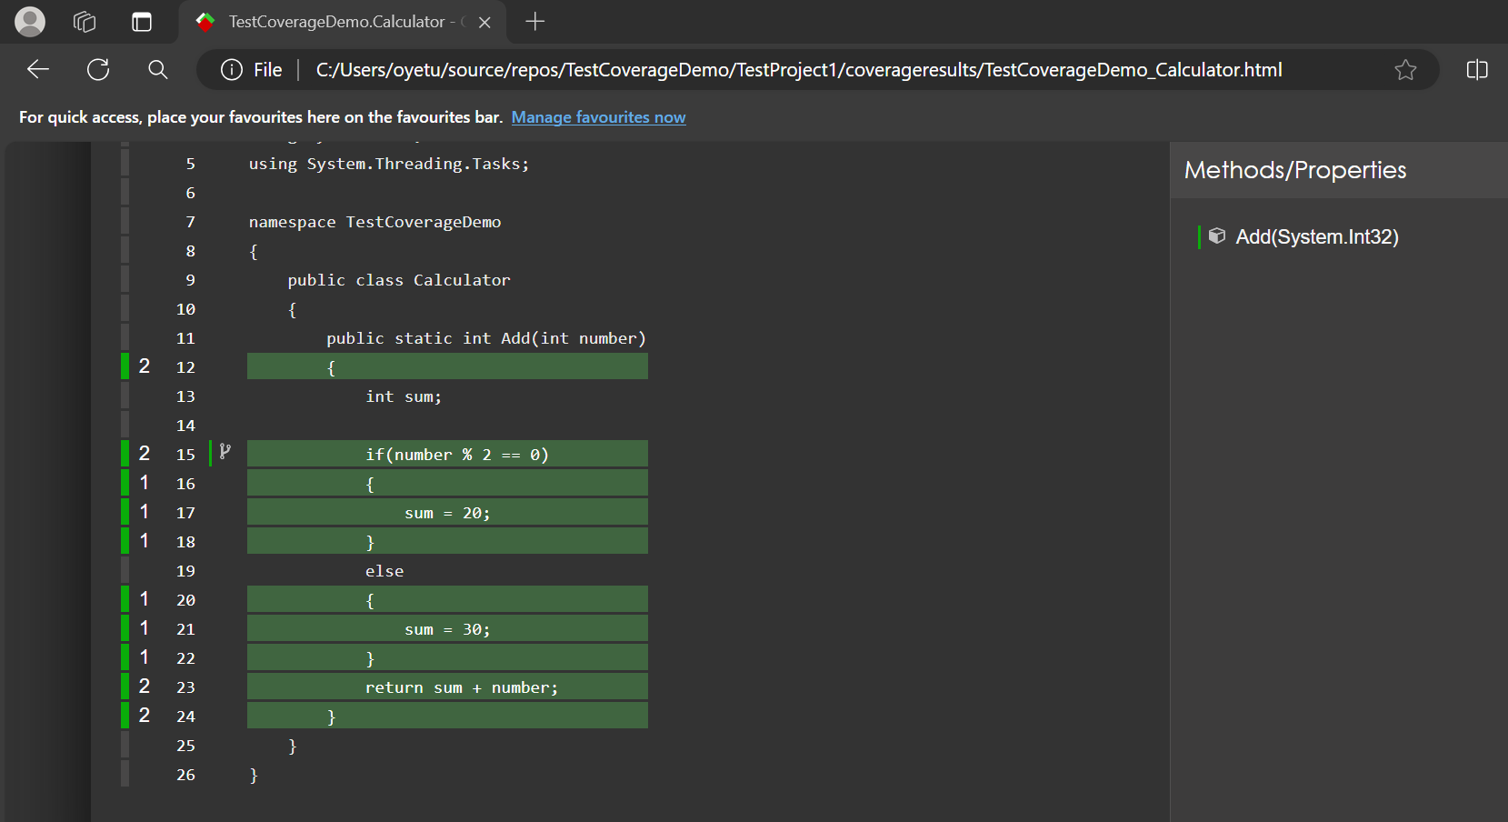Refresh the coverage report page

tap(97, 69)
